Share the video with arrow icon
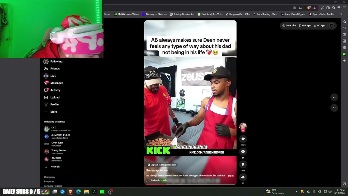This screenshot has width=348, height=196. tap(243, 177)
